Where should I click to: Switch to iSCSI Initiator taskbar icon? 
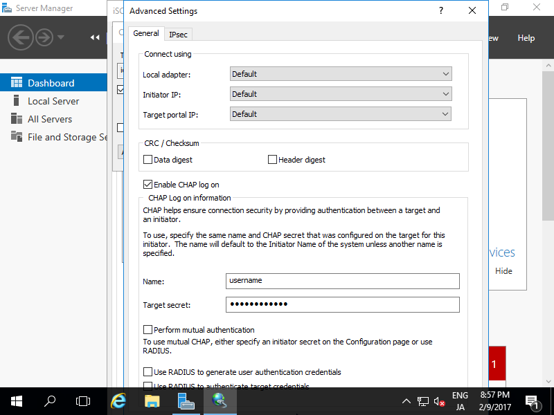[x=220, y=401]
